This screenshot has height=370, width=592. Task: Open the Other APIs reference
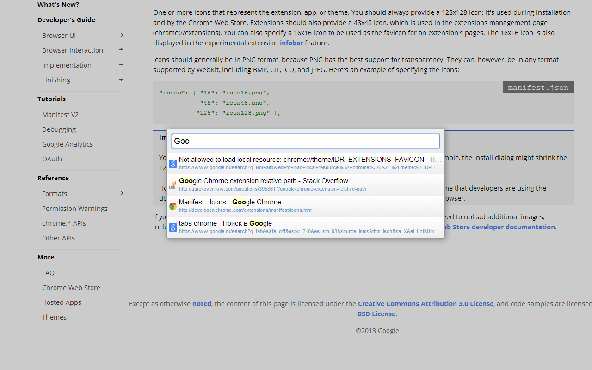58,238
